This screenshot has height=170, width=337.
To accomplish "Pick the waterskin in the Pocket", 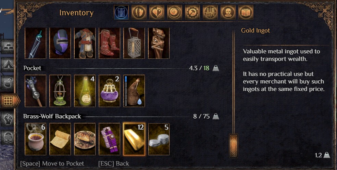I will click(x=134, y=91).
